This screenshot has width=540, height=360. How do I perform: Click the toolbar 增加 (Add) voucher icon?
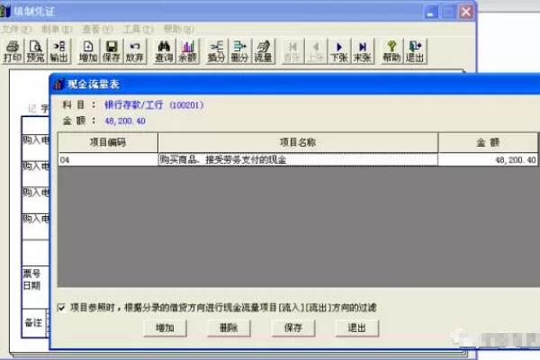pyautogui.click(x=88, y=50)
